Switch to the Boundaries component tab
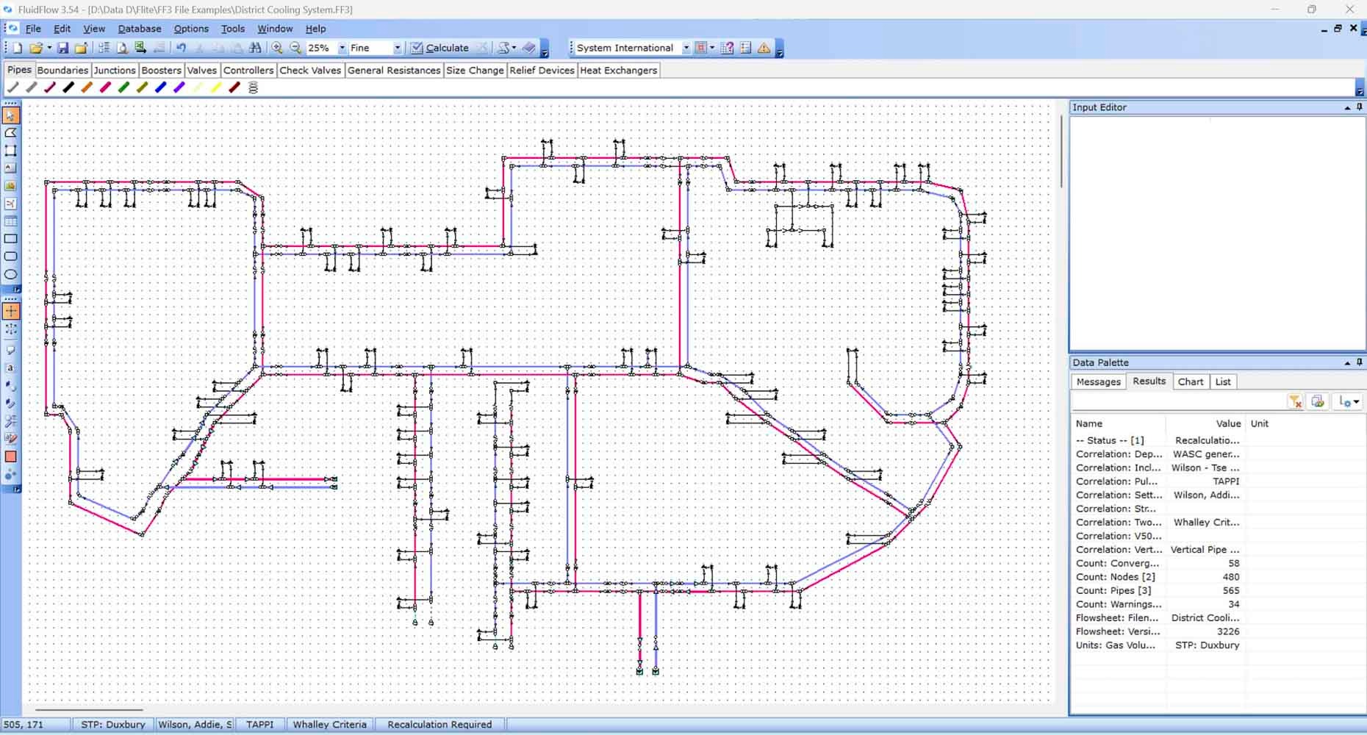 (x=62, y=70)
